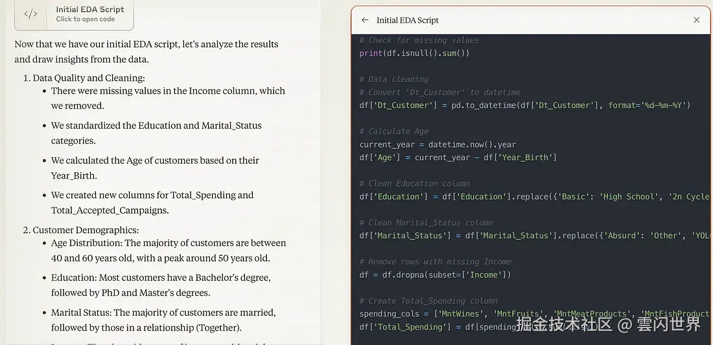Image resolution: width=713 pixels, height=345 pixels.
Task: Click bullet about calculating Age from Year_Birth
Action: click(155, 168)
